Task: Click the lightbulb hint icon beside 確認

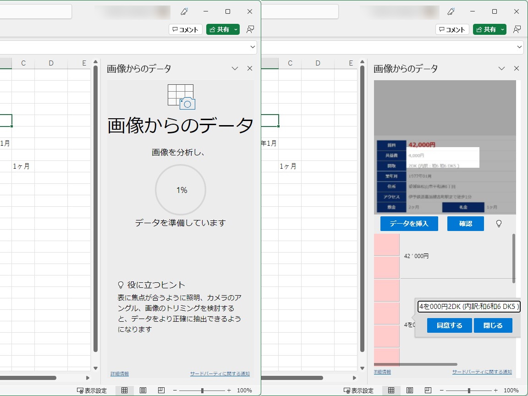Action: (499, 224)
